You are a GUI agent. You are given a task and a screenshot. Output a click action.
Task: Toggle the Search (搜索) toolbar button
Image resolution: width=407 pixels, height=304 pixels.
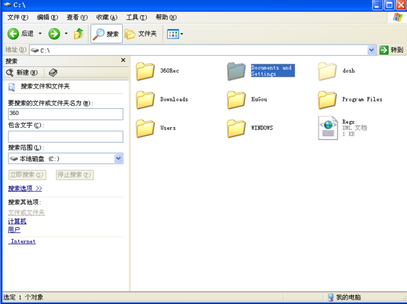point(106,33)
